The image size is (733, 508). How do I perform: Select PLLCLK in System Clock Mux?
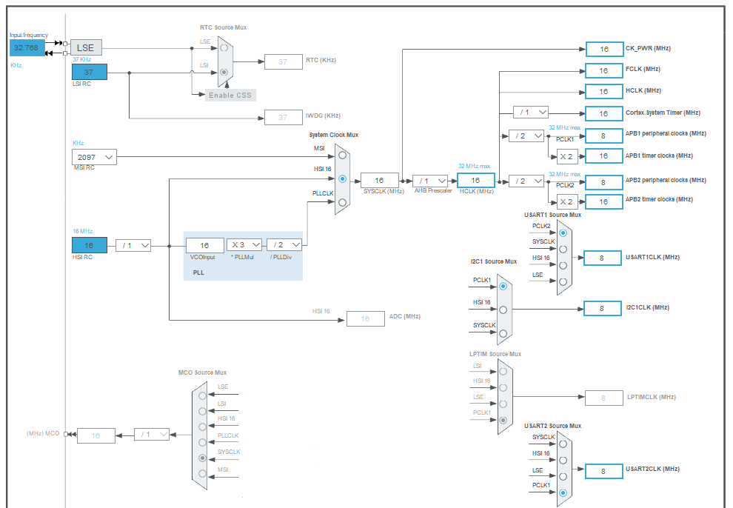coord(342,202)
